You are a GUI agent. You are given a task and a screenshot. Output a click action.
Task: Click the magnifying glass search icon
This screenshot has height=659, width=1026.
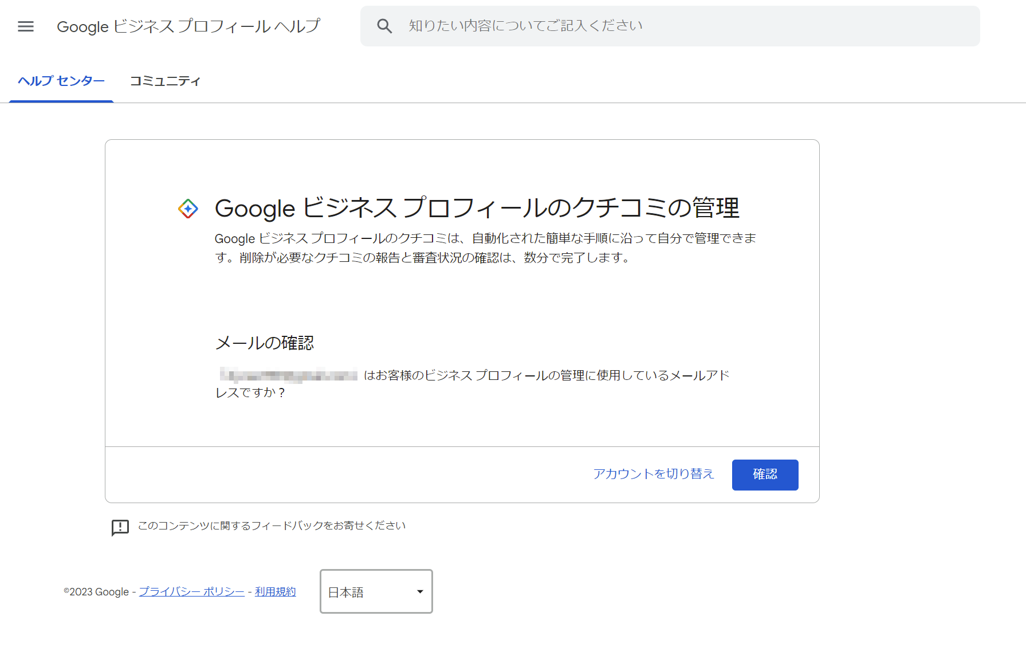point(384,26)
